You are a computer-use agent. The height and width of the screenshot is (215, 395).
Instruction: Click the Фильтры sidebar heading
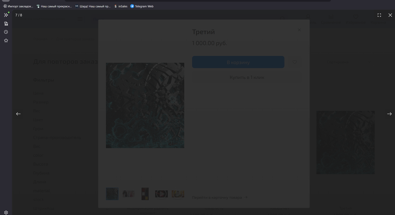(43, 80)
